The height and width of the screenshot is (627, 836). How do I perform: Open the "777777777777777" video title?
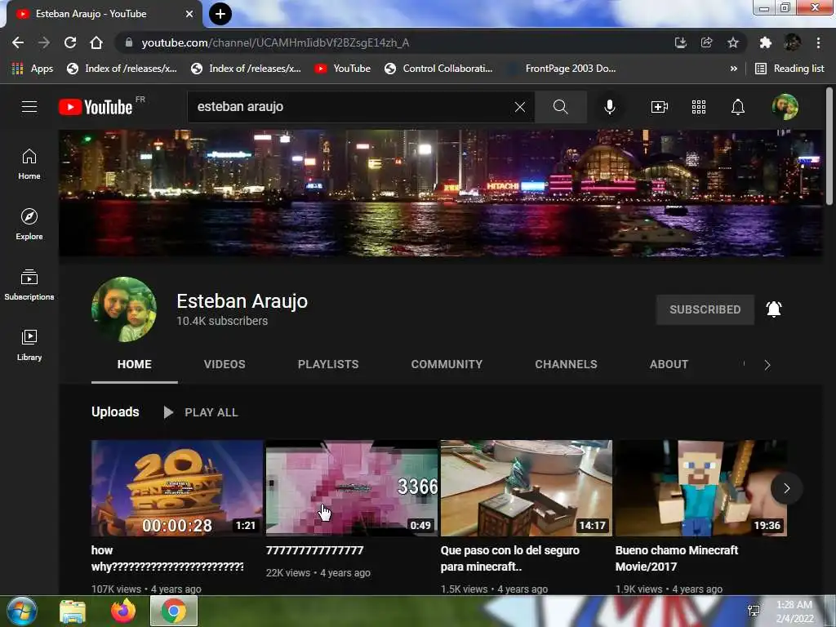[x=314, y=550]
